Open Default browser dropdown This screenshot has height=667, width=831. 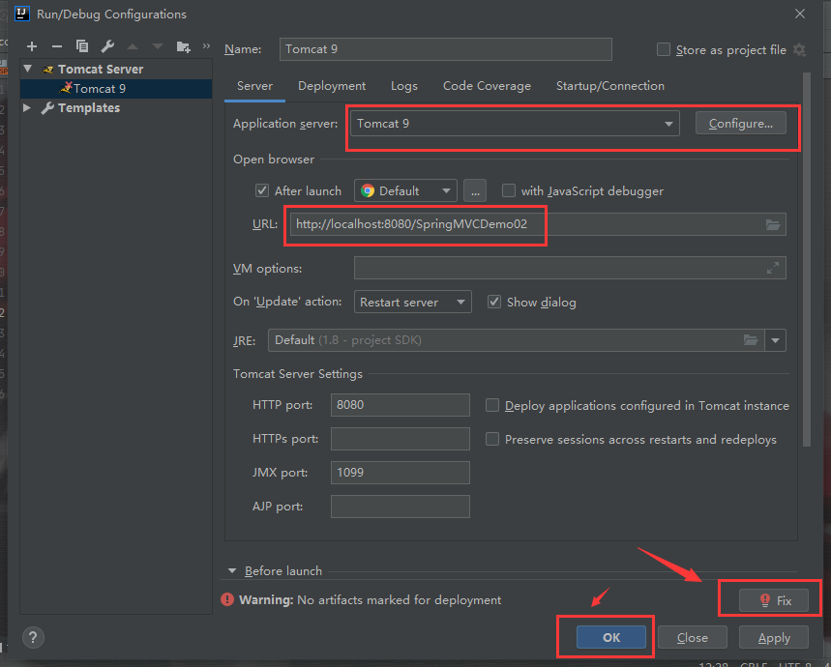coord(405,191)
